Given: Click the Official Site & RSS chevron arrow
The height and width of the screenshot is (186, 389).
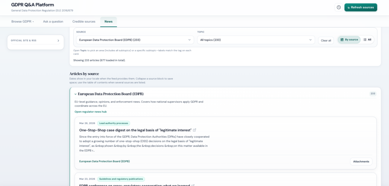Looking at the screenshot, I should (58, 41).
